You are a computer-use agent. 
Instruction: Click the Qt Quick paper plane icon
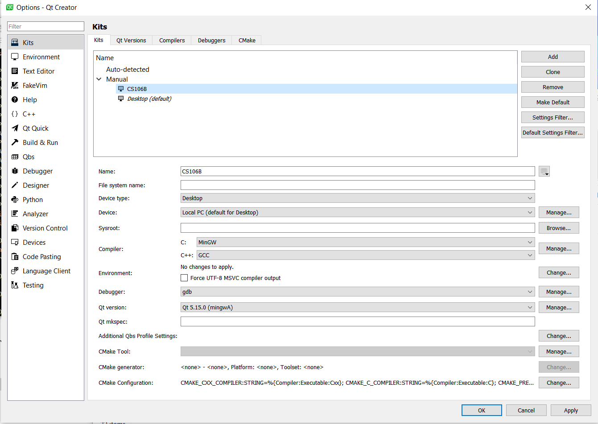[15, 128]
